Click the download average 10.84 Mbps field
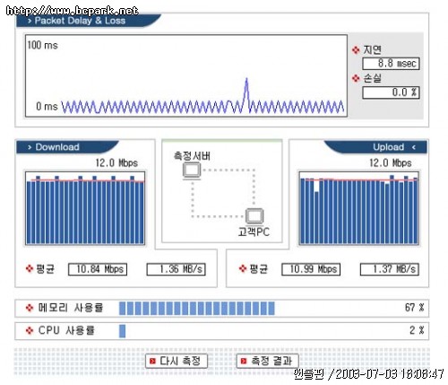This screenshot has height=385, width=448. 98,269
